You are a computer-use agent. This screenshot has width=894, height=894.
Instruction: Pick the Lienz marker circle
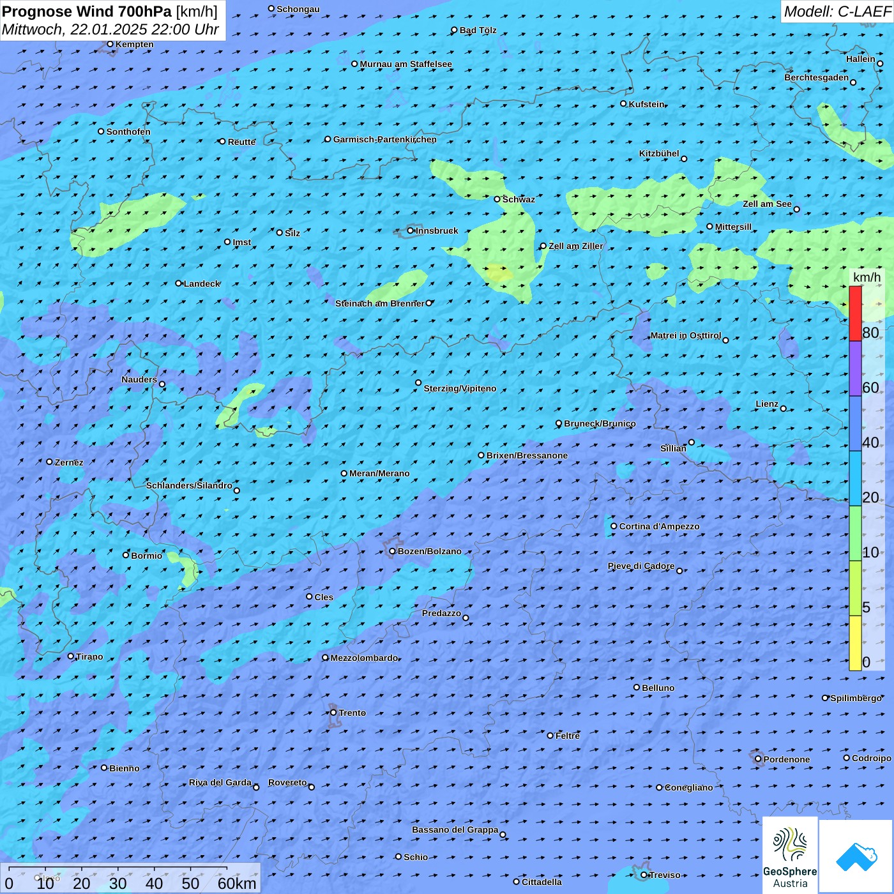(x=784, y=409)
